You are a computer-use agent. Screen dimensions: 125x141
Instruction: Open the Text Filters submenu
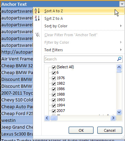79,50
